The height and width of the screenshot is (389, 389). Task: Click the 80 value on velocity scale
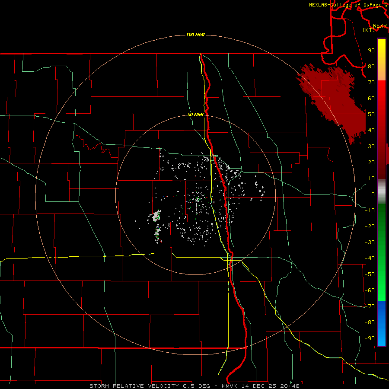pos(371,66)
